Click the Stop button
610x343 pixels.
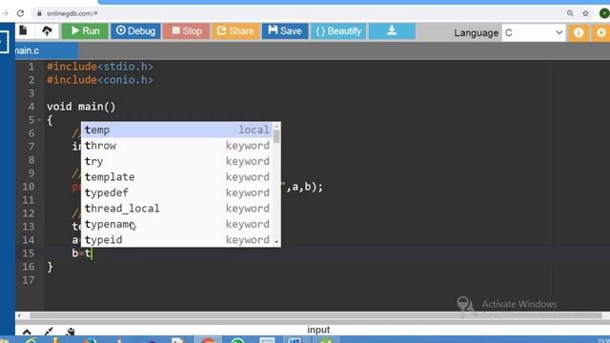(x=187, y=31)
